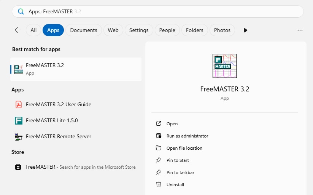The image size is (313, 195).
Task: Switch to the Settings filter
Action: [x=139, y=30]
